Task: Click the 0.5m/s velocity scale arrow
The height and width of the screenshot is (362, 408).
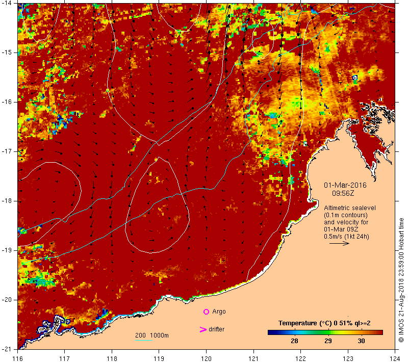Action: pyautogui.click(x=339, y=243)
